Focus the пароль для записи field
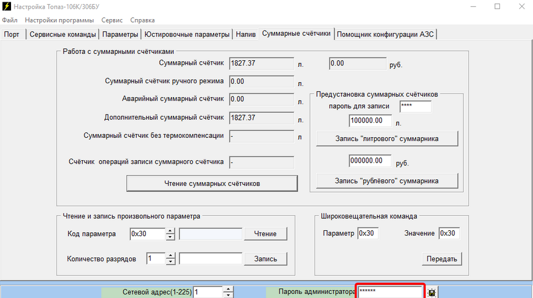This screenshot has width=533, height=298. click(x=416, y=106)
